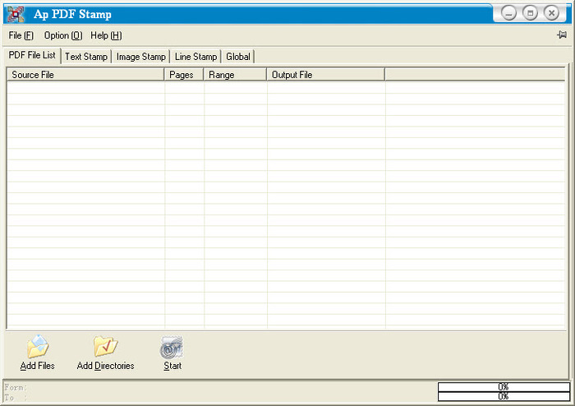Image resolution: width=575 pixels, height=406 pixels.
Task: Click the upper 0% progress bar
Action: click(x=504, y=387)
